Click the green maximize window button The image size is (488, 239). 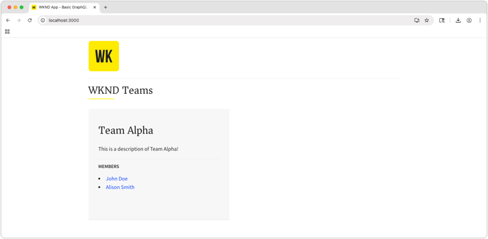[x=21, y=7]
